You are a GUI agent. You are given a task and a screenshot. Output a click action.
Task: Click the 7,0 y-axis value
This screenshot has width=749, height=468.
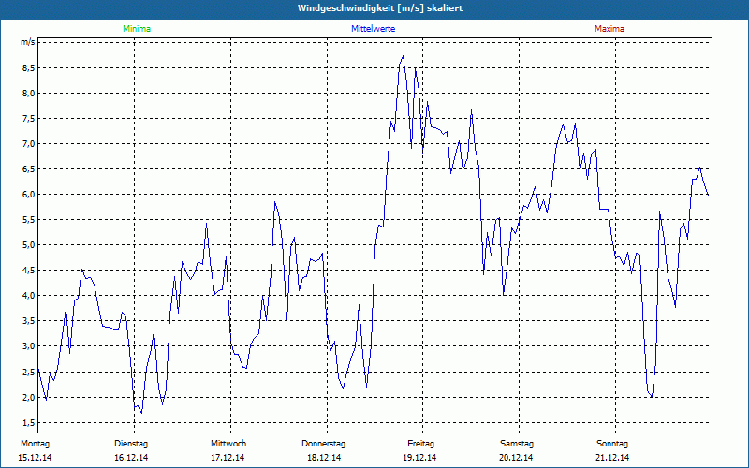(29, 144)
